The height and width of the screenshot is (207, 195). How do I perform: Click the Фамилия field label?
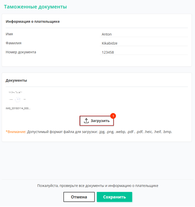tap(13, 43)
